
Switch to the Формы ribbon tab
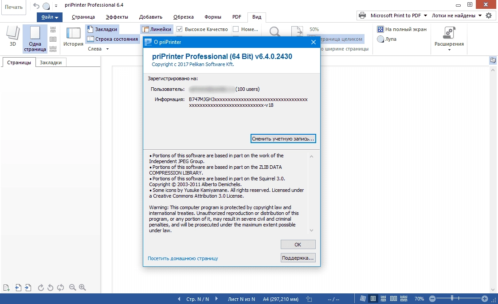(213, 17)
